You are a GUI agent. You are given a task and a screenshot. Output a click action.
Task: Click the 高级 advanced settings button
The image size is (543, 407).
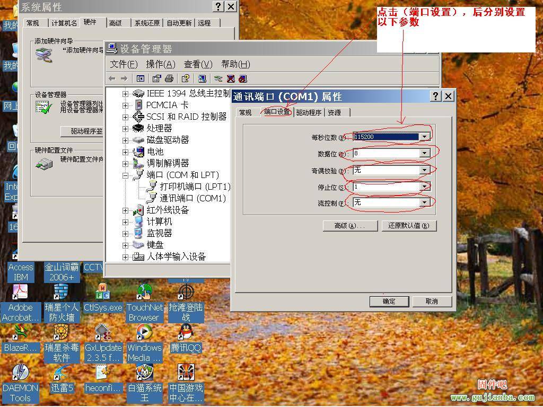[x=350, y=226]
